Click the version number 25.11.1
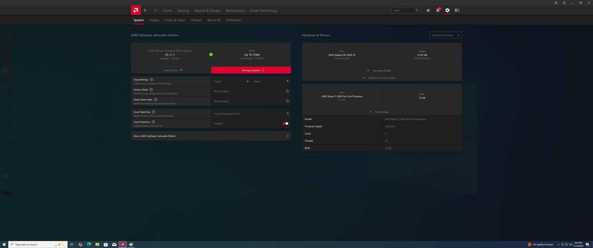593x248 pixels. click(170, 54)
